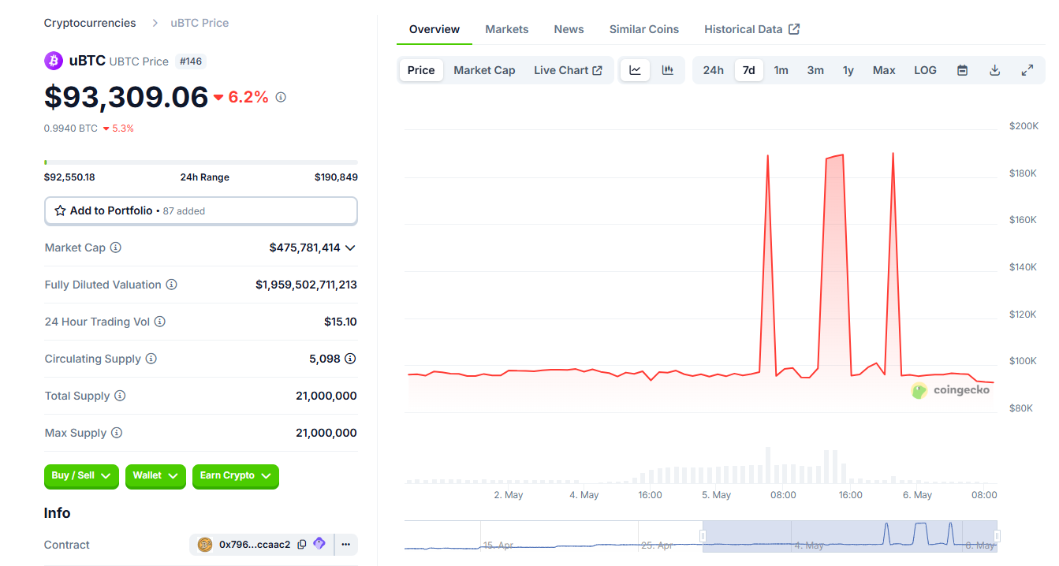Image resolution: width=1059 pixels, height=566 pixels.
Task: Open Market Cap info tooltip icon
Action: [x=116, y=248]
